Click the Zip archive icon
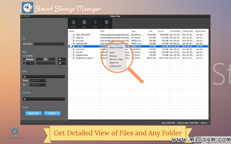Image resolution: width=231 pixels, height=144 pixels. click(x=106, y=22)
